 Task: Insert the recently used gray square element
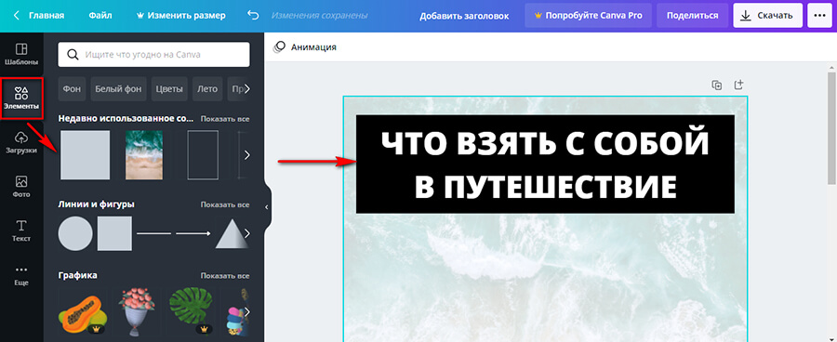(x=86, y=154)
